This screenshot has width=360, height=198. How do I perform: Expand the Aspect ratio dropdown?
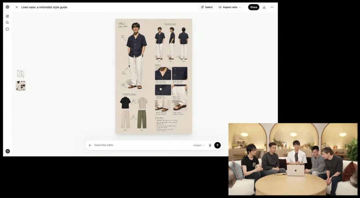point(230,7)
